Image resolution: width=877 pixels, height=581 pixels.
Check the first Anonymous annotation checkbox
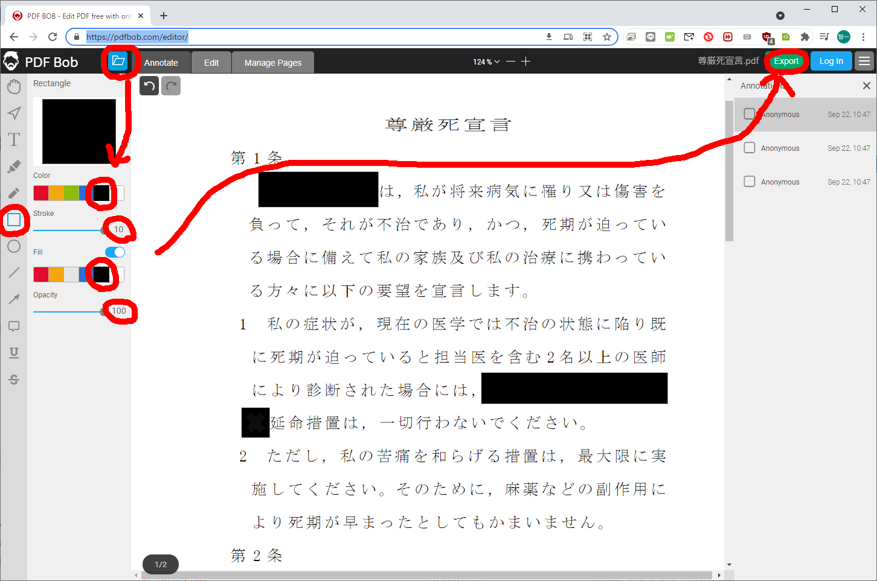point(750,114)
